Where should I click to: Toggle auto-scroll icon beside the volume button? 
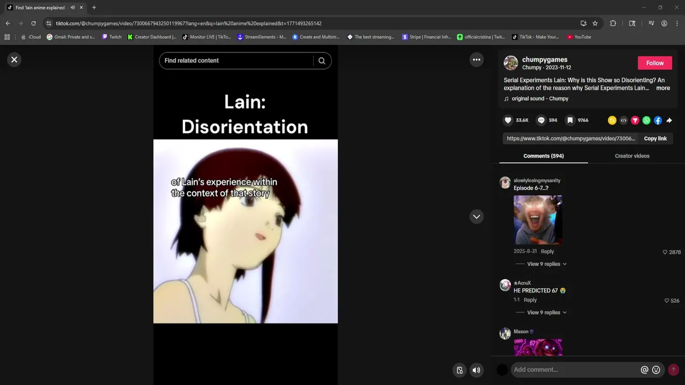[x=460, y=370]
